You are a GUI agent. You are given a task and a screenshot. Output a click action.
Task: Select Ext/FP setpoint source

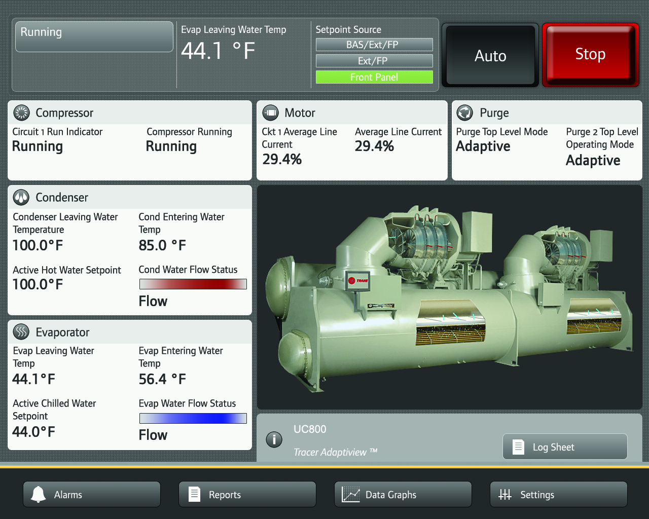tap(374, 61)
